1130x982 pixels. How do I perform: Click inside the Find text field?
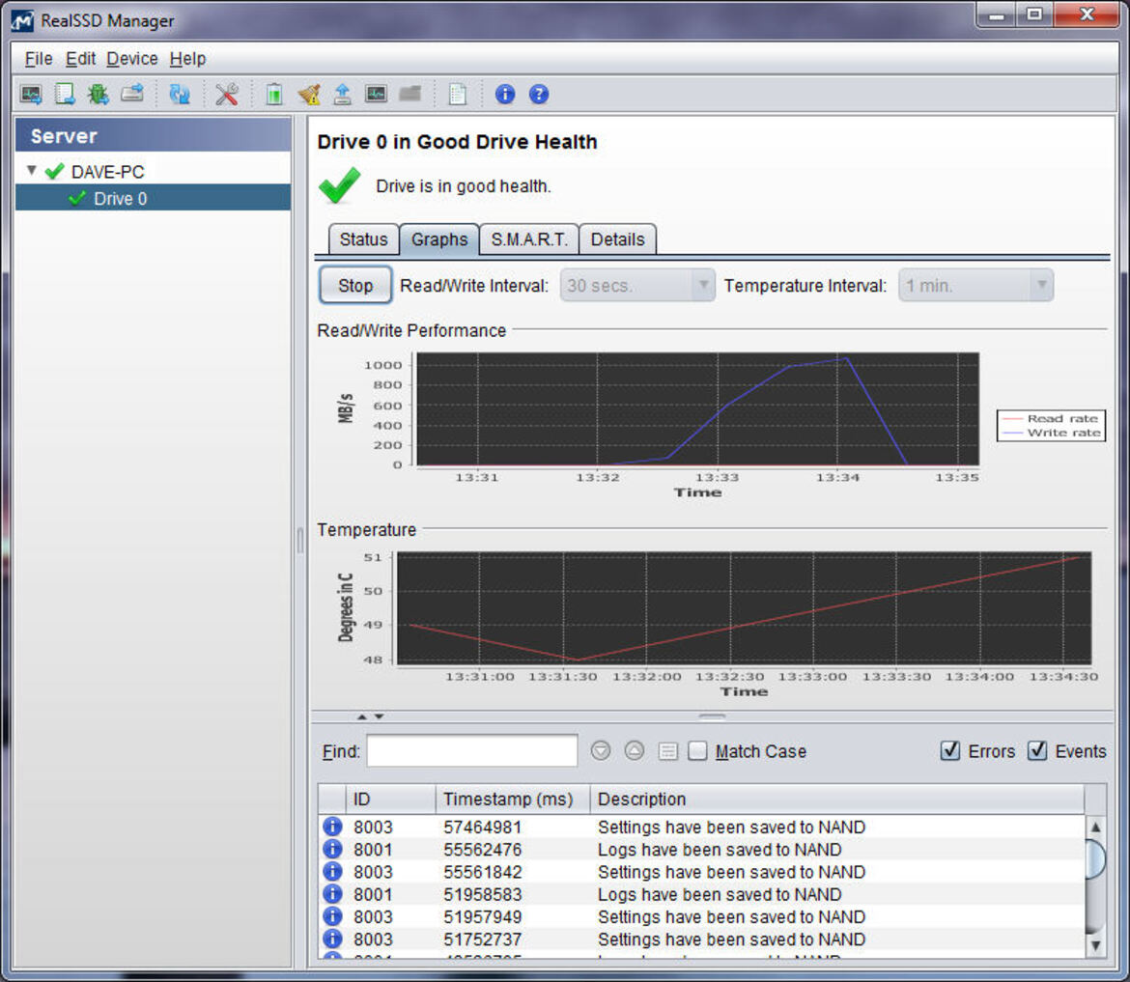[472, 750]
